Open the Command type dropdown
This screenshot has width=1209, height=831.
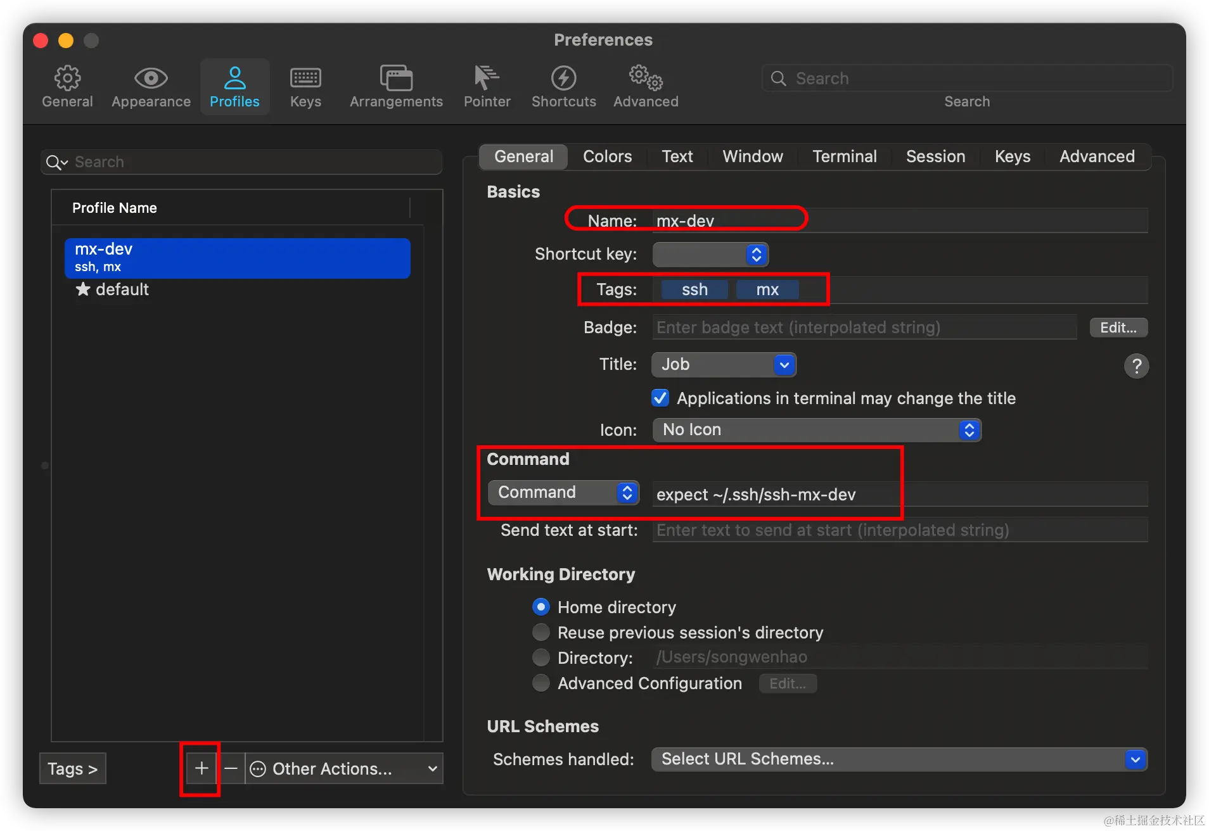563,492
